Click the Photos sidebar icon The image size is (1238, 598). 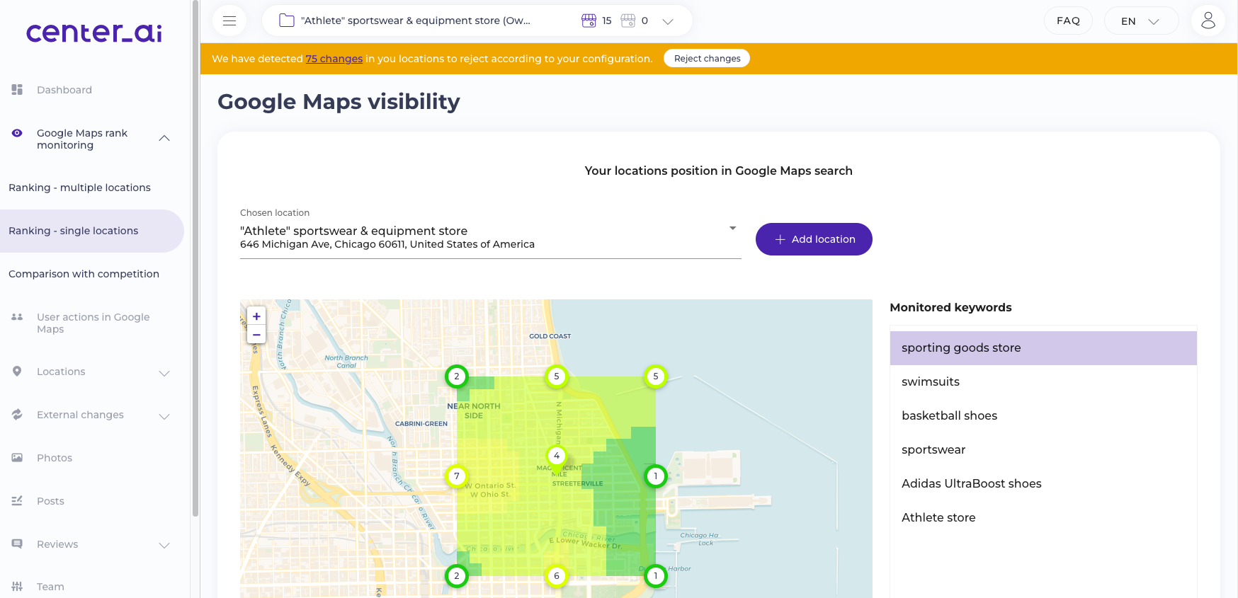pyautogui.click(x=18, y=458)
